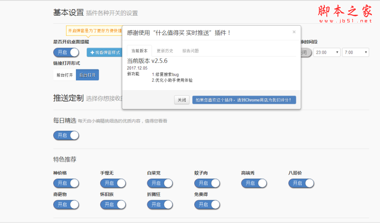Select the 前台打开 link option
This screenshot has width=380, height=223.
click(65, 75)
